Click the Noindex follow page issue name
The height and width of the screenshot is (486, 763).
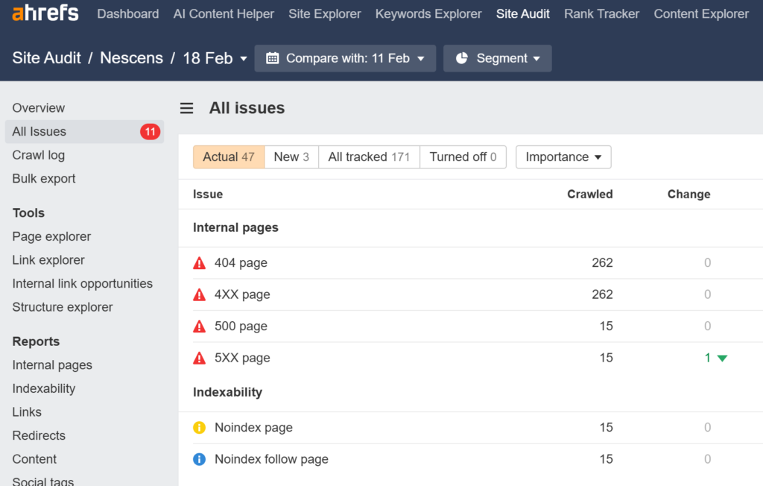point(271,459)
